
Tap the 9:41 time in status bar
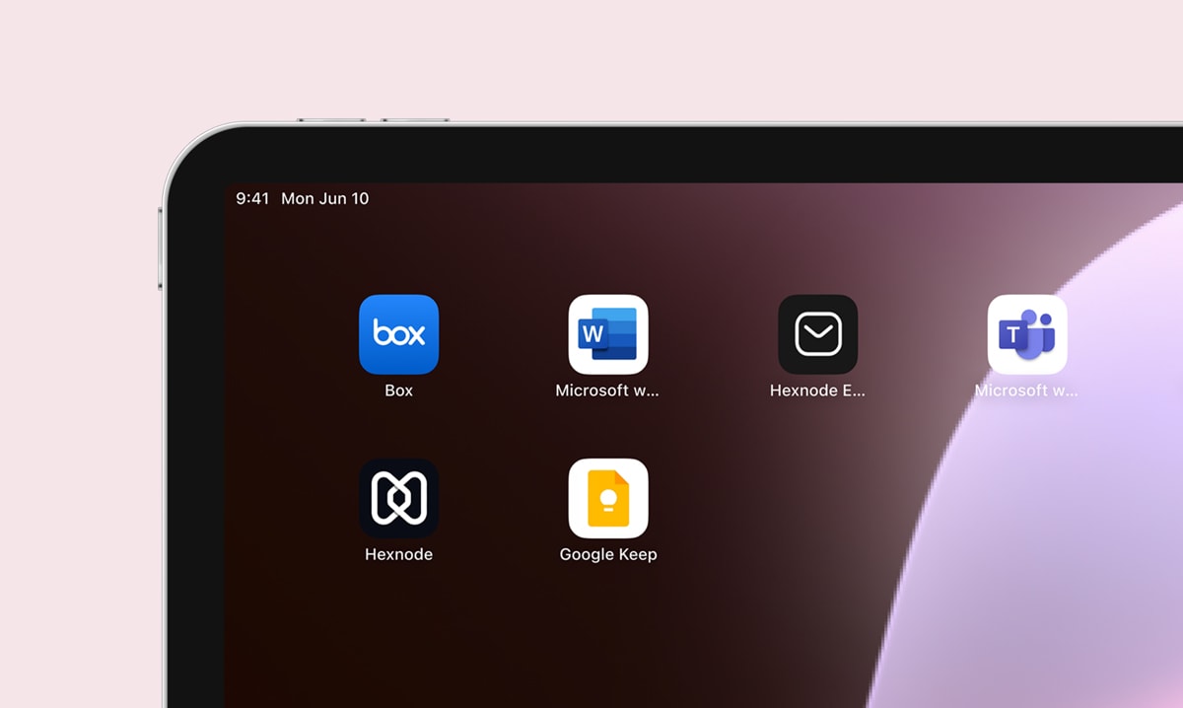point(252,198)
